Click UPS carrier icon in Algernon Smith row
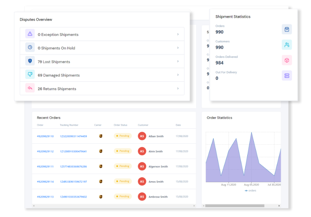 pyautogui.click(x=101, y=166)
